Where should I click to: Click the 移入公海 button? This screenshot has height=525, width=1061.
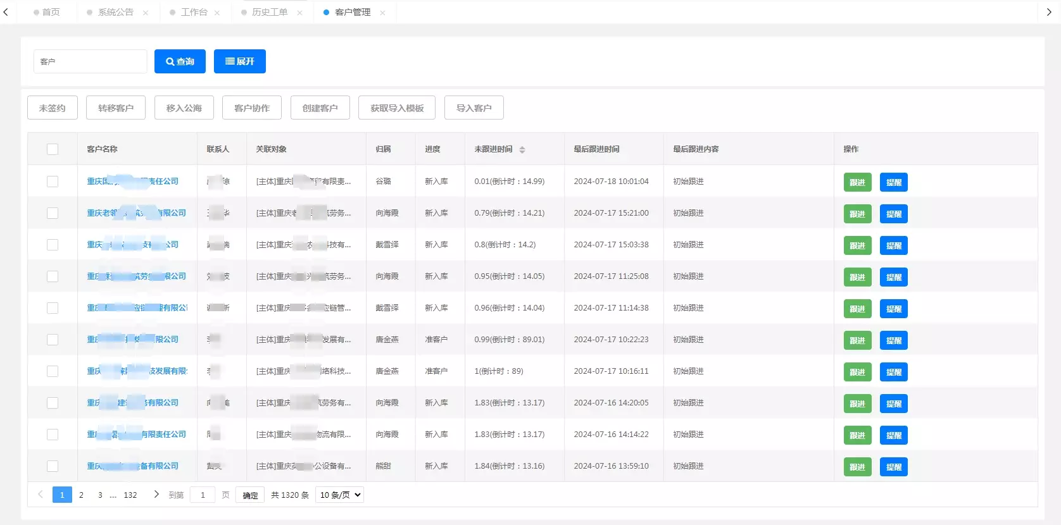[184, 108]
